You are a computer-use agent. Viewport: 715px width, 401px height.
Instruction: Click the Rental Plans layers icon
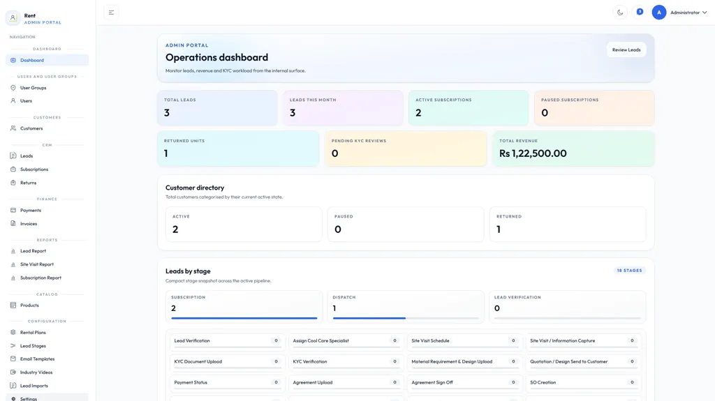point(13,332)
